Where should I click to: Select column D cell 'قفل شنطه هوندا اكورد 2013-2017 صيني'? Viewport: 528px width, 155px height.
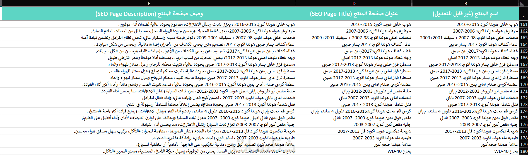point(354,104)
